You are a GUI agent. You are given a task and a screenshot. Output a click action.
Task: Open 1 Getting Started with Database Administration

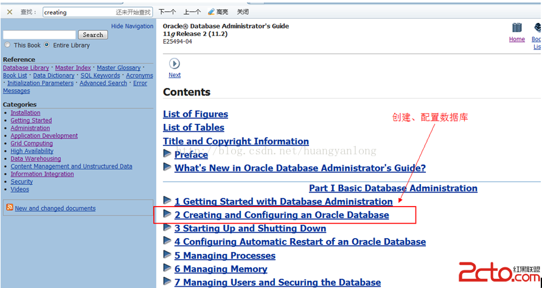[283, 202]
